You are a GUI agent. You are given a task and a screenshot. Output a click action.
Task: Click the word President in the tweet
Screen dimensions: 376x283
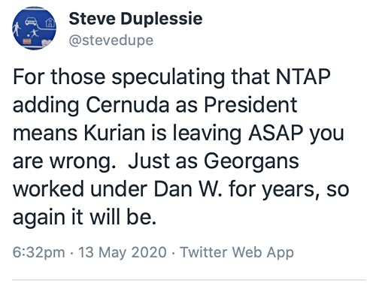coord(250,104)
